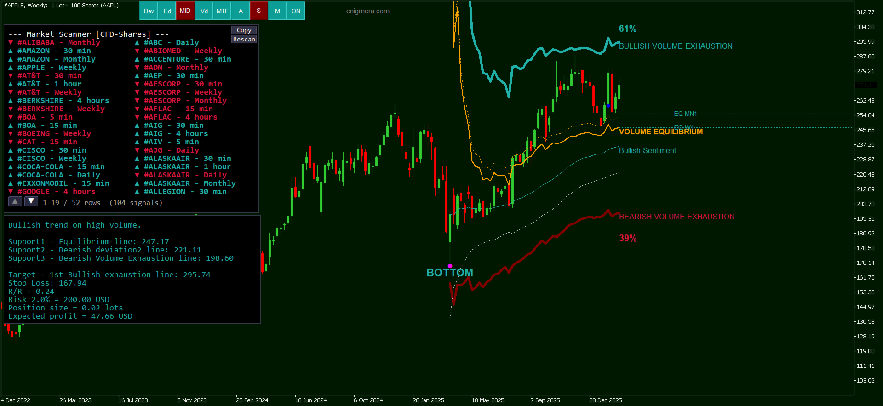Viewport: 883px width, 406px height.
Task: Open the enigmera.com link
Action: 367,11
